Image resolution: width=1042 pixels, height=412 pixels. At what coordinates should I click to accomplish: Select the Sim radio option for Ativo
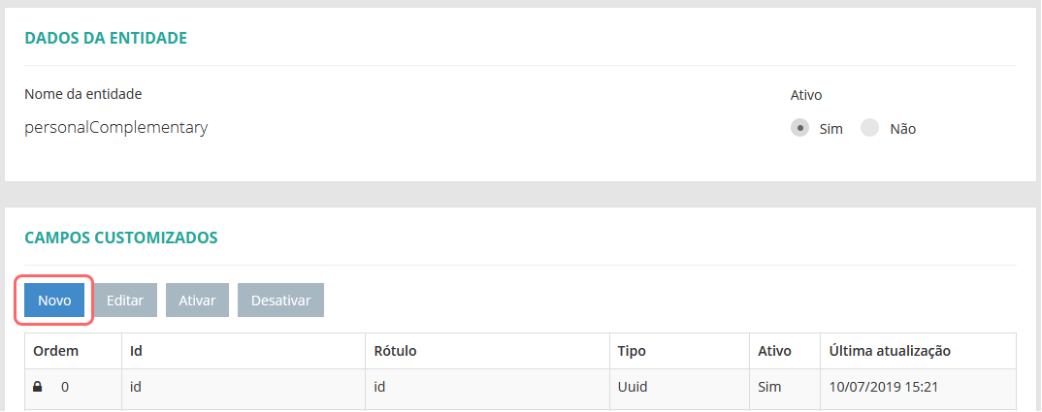tap(800, 128)
